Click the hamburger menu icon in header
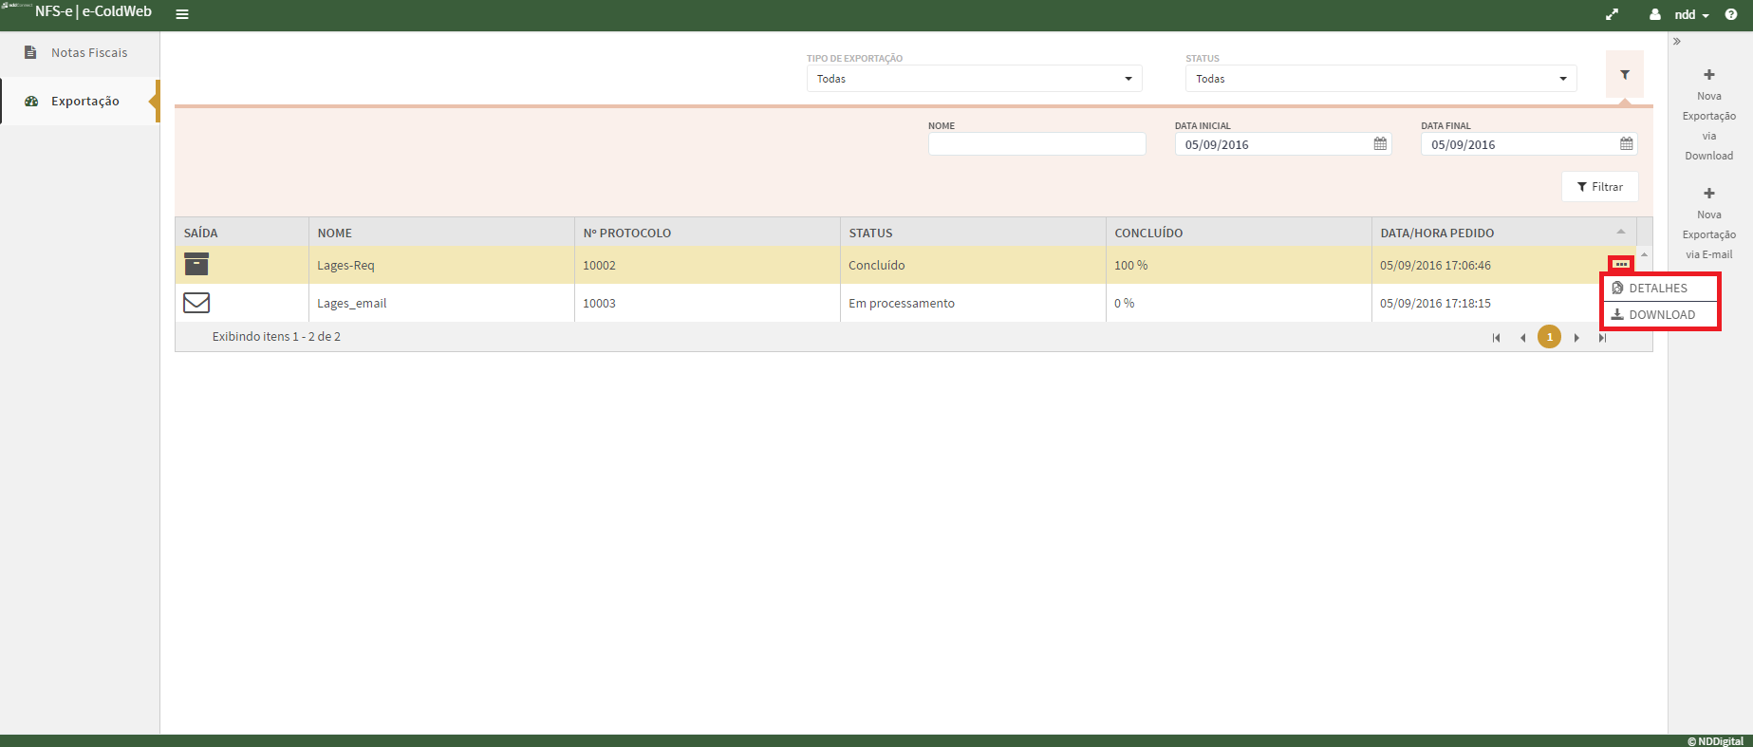This screenshot has height=747, width=1753. point(182,14)
